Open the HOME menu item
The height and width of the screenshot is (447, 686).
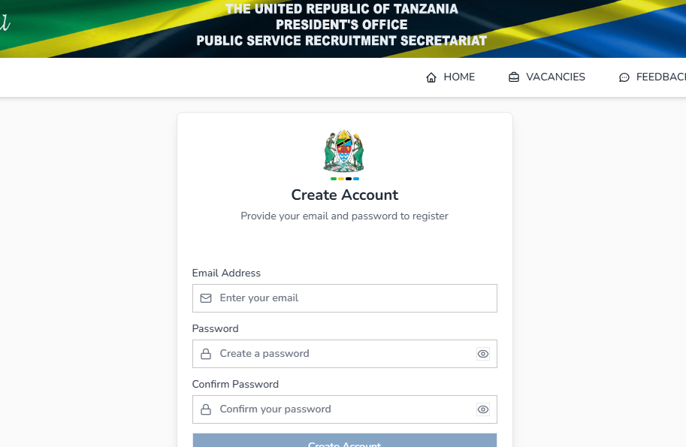tap(458, 77)
